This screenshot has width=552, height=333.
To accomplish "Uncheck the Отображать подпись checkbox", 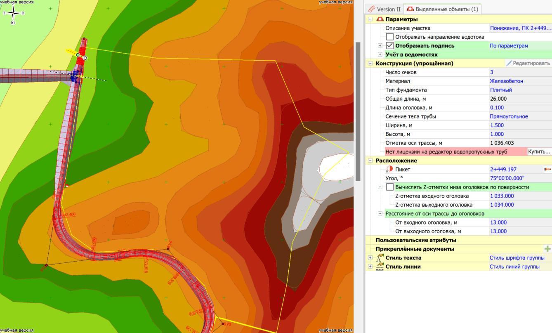I will 390,46.
